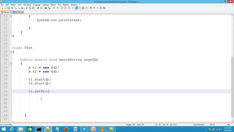234x132 pixels.
Task: Open Find with the binoculars icon
Action: [x=46, y=8]
